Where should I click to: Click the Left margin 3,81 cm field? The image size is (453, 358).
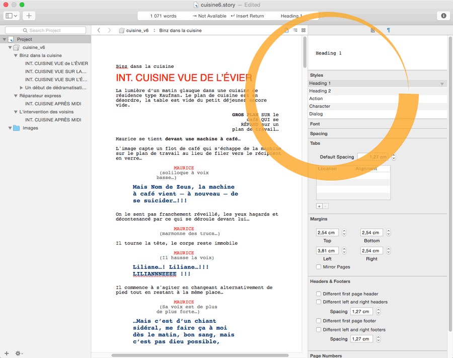(327, 250)
